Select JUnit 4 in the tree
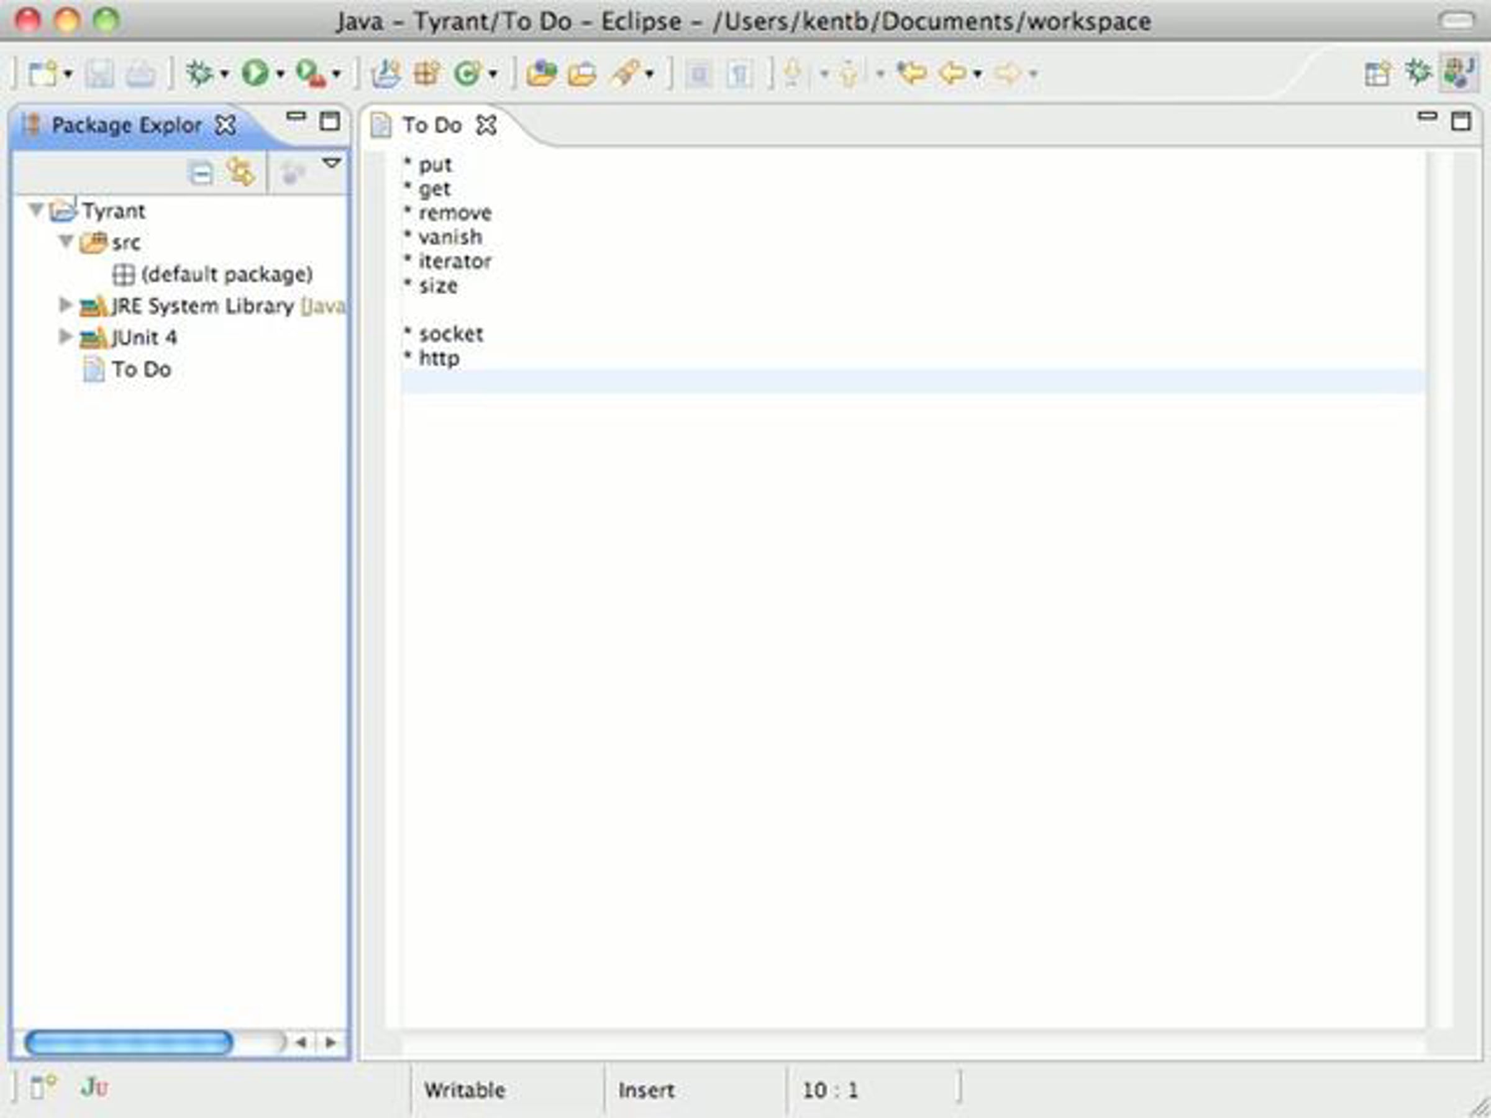Screen dimensions: 1491x1118 [x=144, y=337]
